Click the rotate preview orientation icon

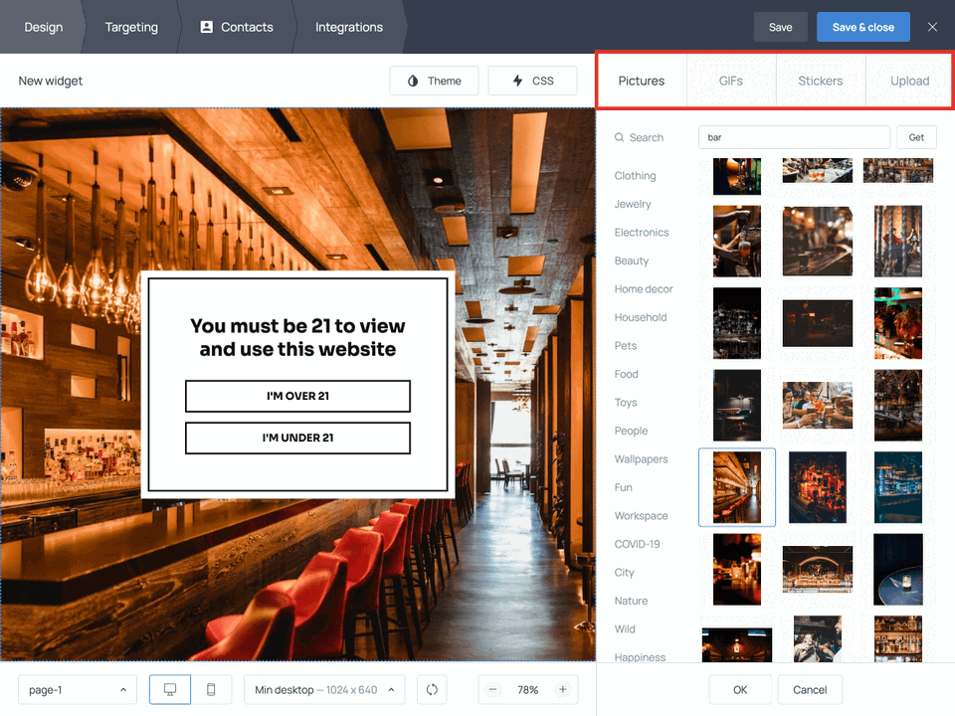coord(431,689)
